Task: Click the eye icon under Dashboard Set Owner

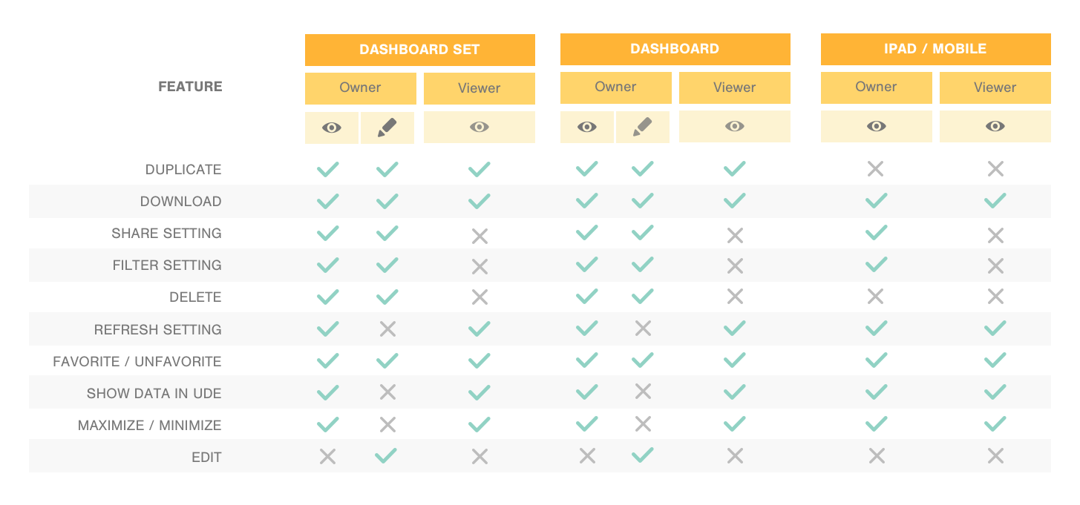Action: [332, 128]
